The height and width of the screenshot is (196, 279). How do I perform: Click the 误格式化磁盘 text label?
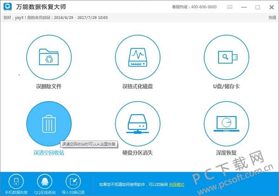click(138, 86)
